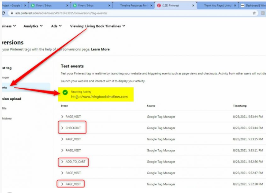This screenshot has height=193, width=266.
Task: Click the bookmark star in address bar
Action: click(255, 13)
